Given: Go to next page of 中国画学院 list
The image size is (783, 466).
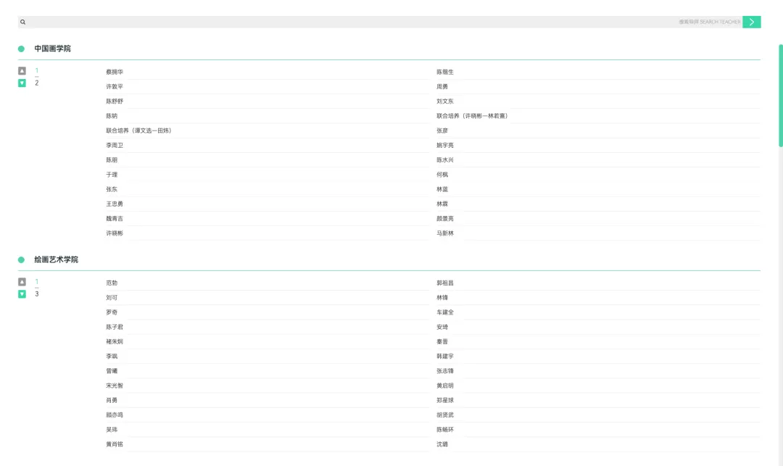Looking at the screenshot, I should coord(22,83).
